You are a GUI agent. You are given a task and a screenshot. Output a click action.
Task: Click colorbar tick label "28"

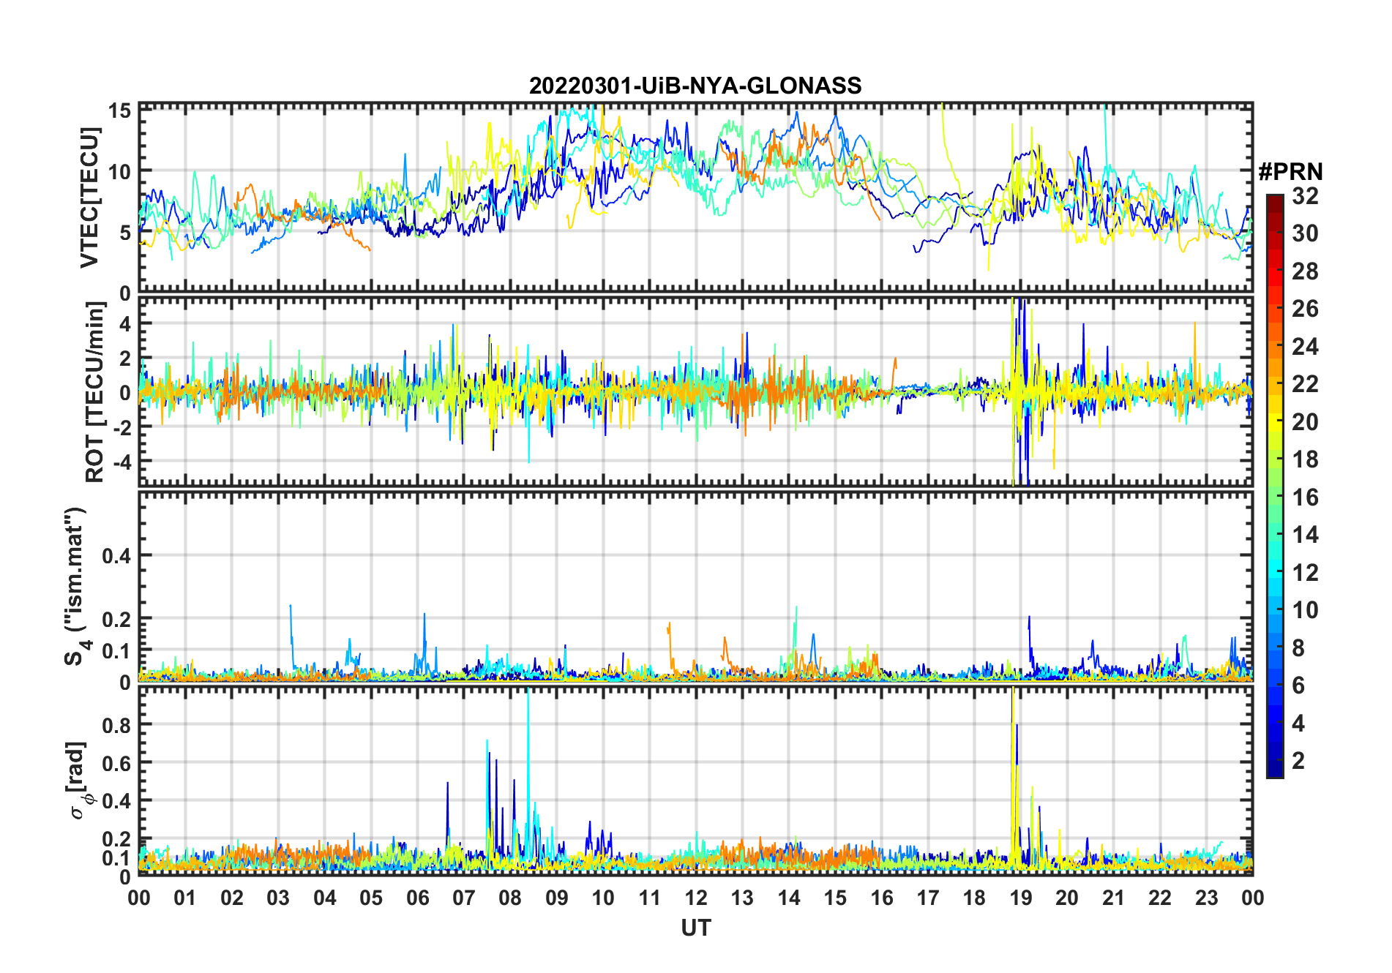1305,271
